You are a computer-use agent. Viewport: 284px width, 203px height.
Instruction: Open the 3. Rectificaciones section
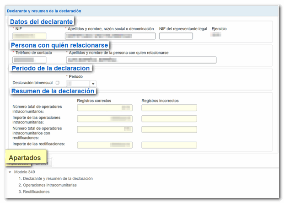click(x=34, y=192)
